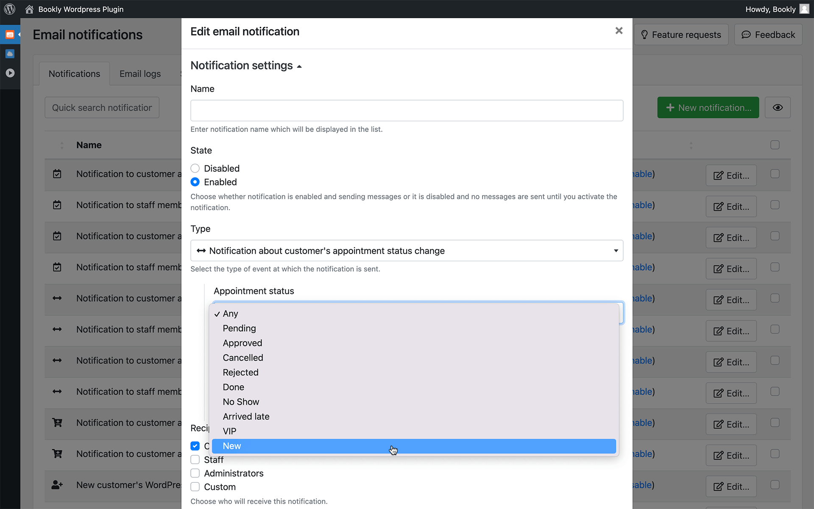Click the Feedback button

point(768,35)
